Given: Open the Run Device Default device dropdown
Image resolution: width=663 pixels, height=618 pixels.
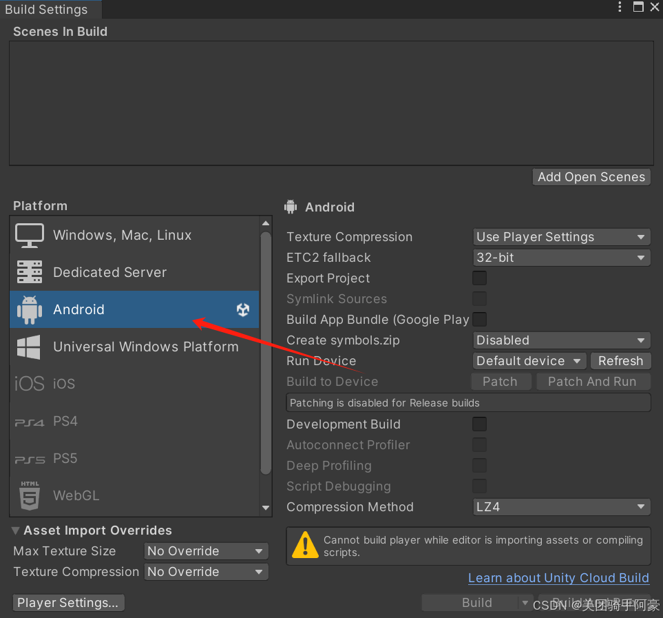Looking at the screenshot, I should (x=529, y=361).
